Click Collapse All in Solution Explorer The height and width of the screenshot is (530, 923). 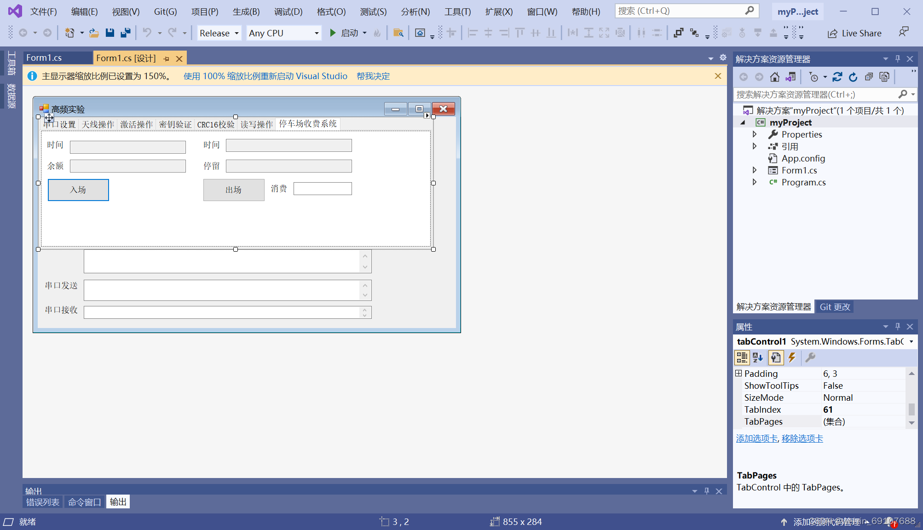pos(868,77)
